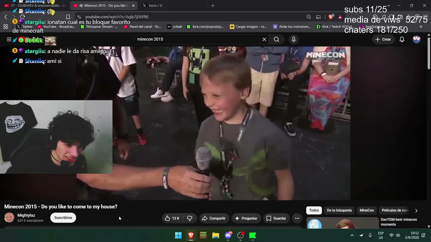
Task: Share the video via Compartir
Action: (214, 218)
